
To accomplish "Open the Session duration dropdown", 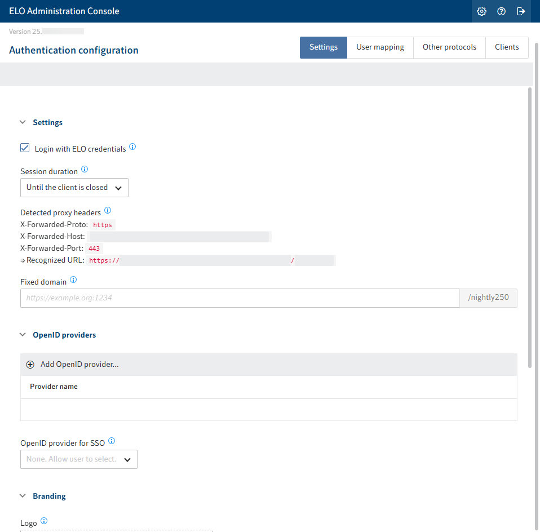I will click(x=74, y=187).
